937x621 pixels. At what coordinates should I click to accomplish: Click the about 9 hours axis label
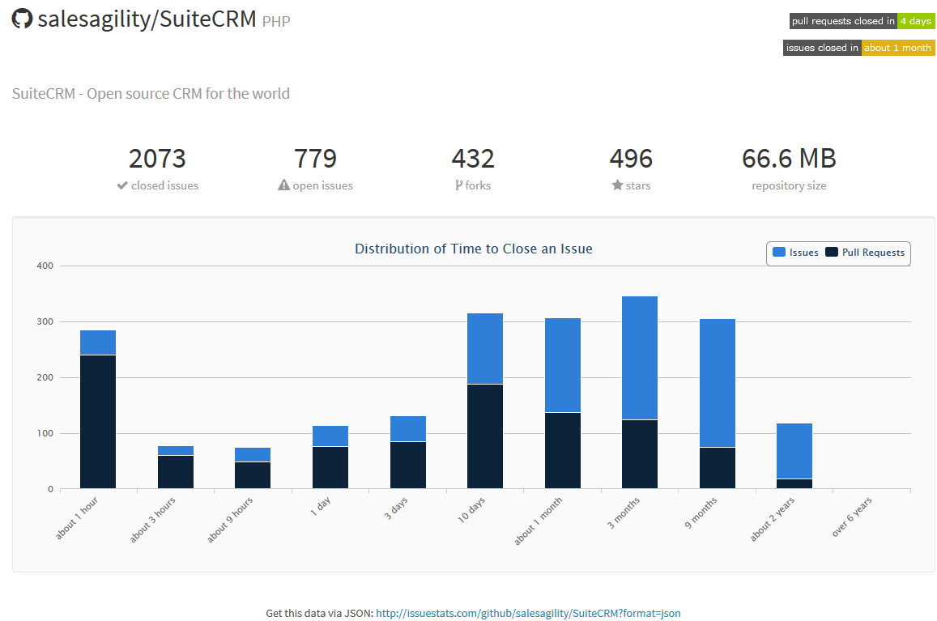tap(230, 520)
